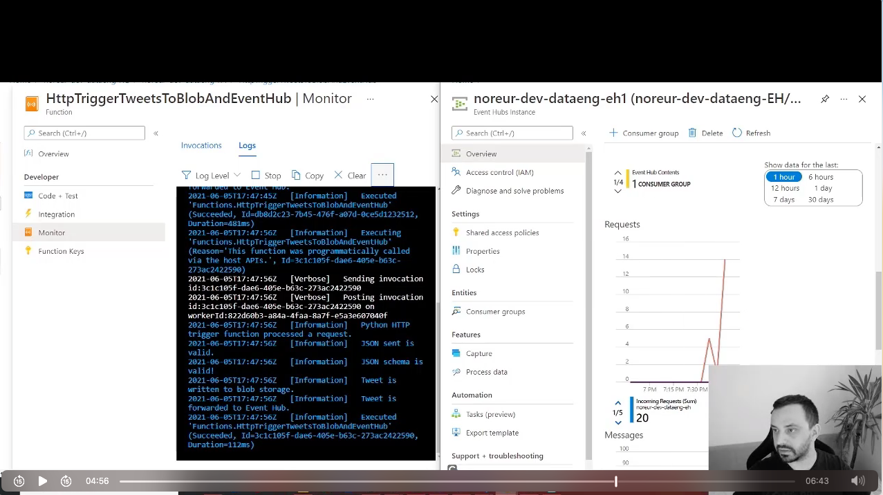Show the previous Event Hub Contents card
Image resolution: width=883 pixels, height=495 pixels.
[618, 173]
